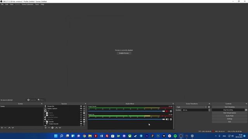Screen dimensions: 248x139
Task: Undock the Controls panel pop-out icon
Action: pyautogui.click(x=246, y=104)
